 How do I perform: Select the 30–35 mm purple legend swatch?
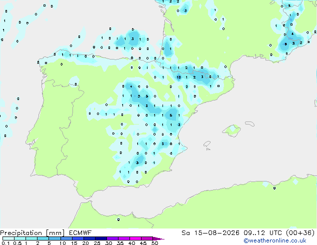112,238
